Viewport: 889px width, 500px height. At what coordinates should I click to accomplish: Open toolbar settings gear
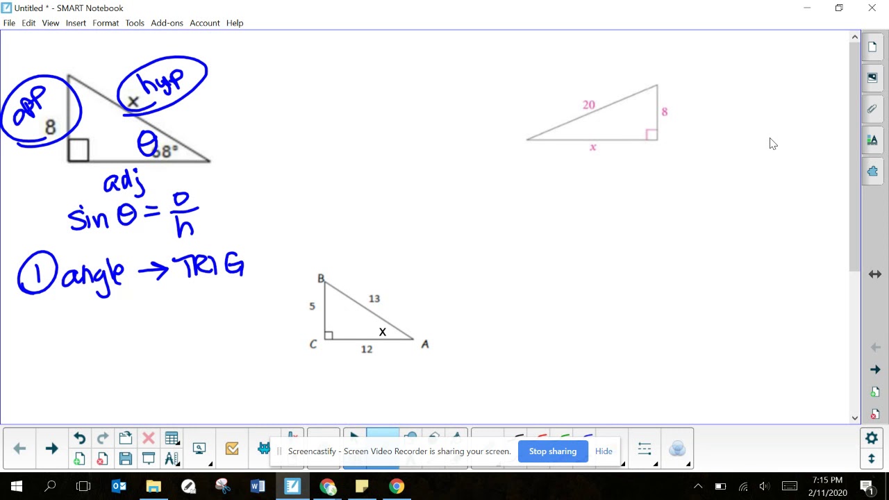pyautogui.click(x=872, y=438)
